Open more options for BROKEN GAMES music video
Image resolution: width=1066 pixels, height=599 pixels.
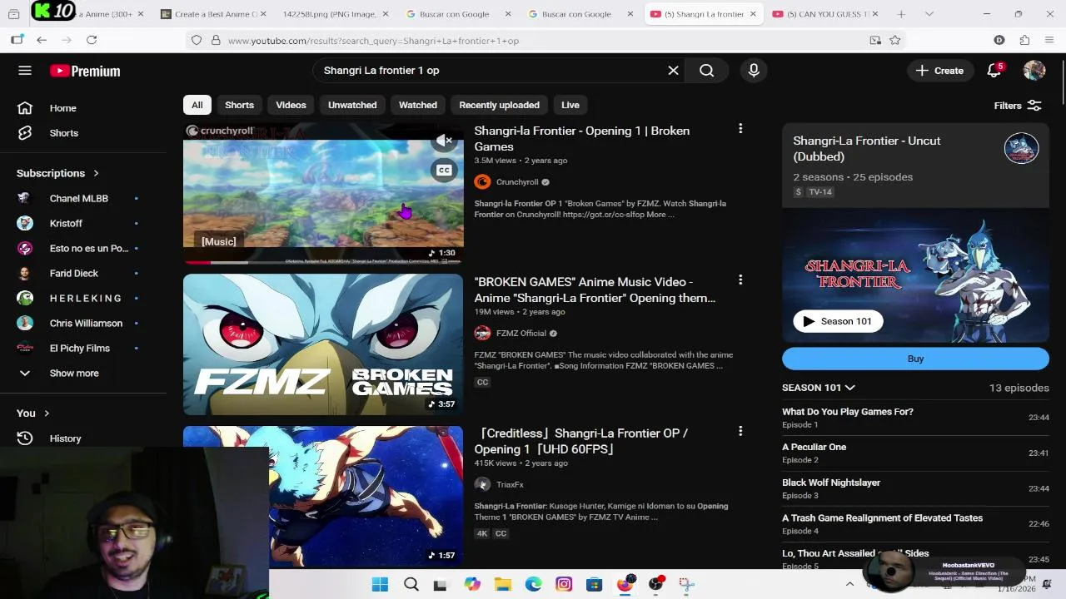pyautogui.click(x=740, y=280)
